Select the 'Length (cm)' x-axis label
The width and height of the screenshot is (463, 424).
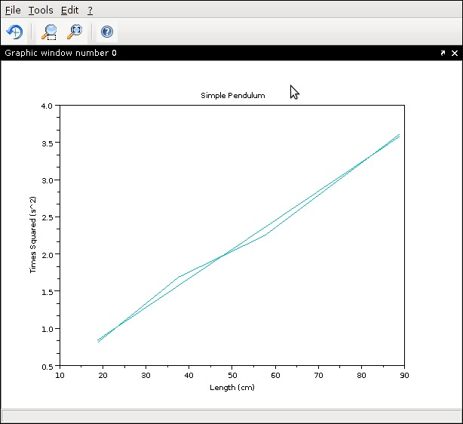(x=232, y=388)
